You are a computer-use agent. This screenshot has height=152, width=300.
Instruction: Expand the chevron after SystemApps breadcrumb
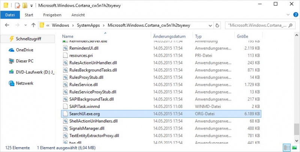point(104,25)
